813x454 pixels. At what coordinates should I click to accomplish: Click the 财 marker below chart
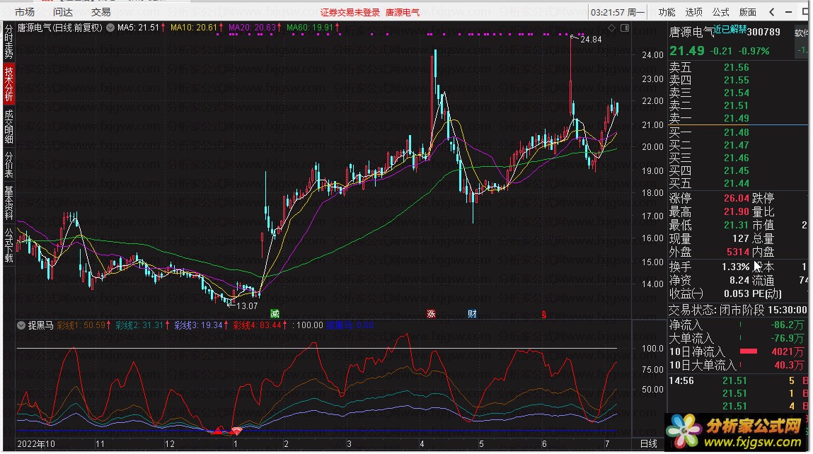(x=472, y=313)
